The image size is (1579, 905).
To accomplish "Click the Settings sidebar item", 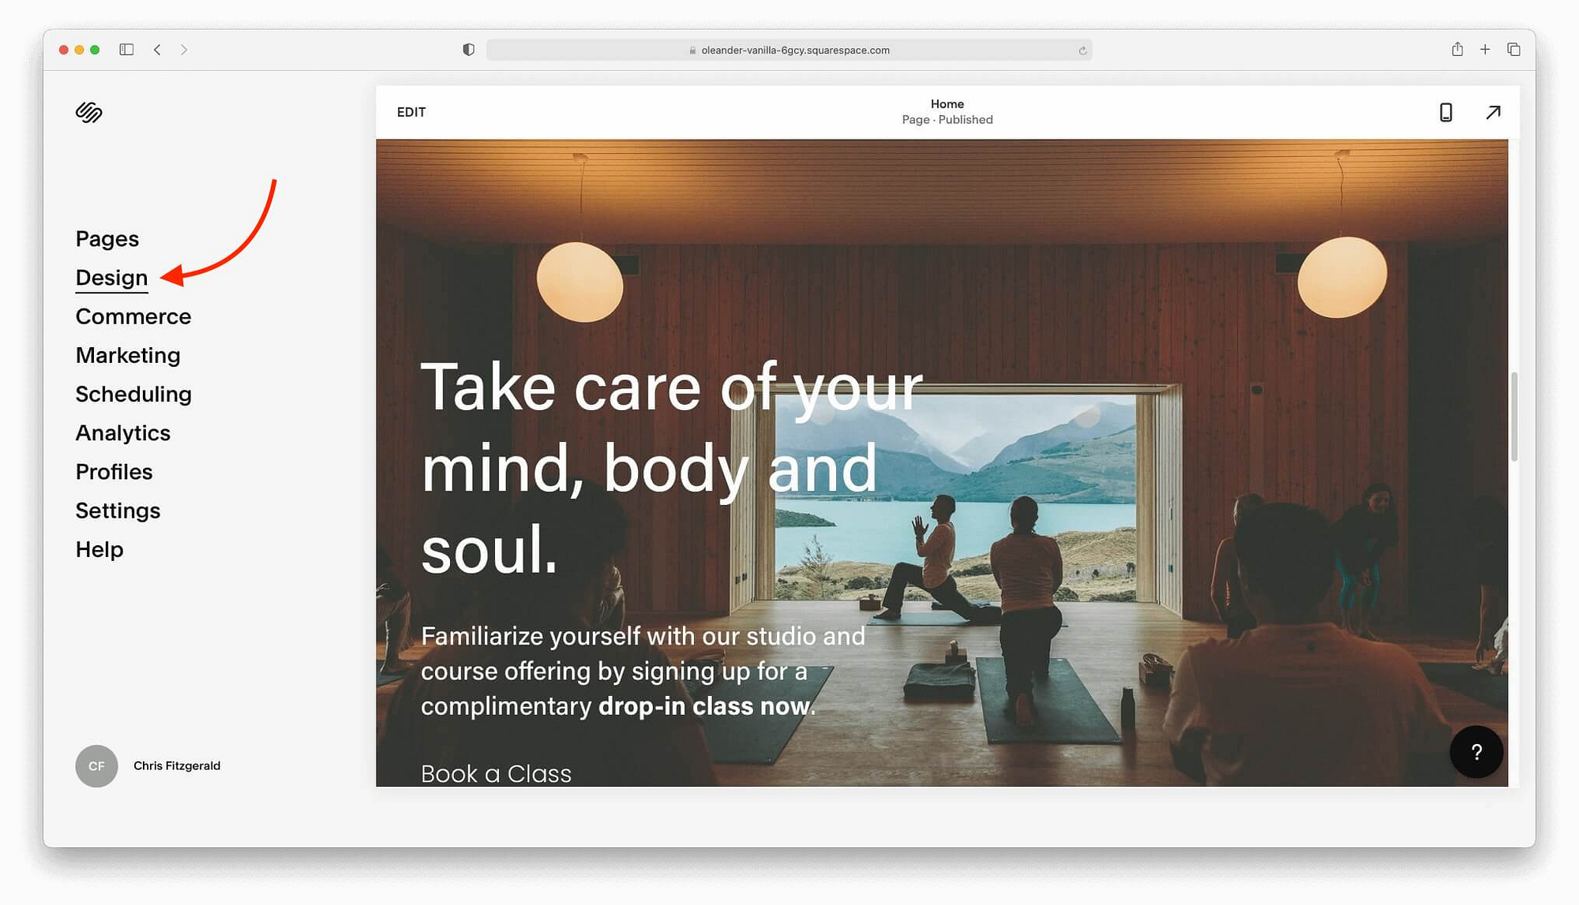I will point(117,510).
